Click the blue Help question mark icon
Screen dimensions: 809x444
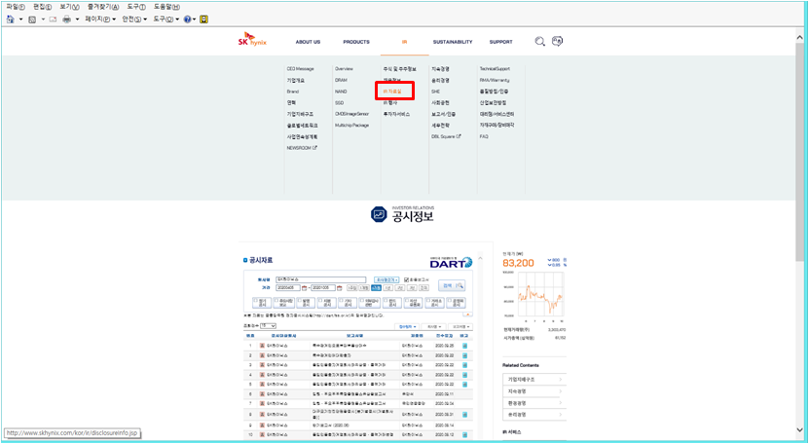click(x=187, y=19)
